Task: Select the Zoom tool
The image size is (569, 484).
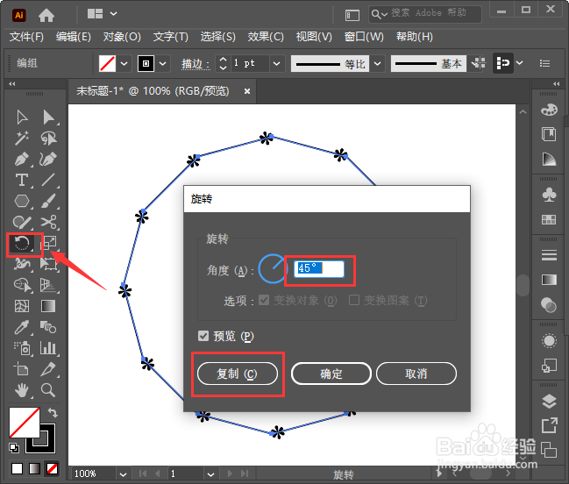Action: tap(48, 390)
